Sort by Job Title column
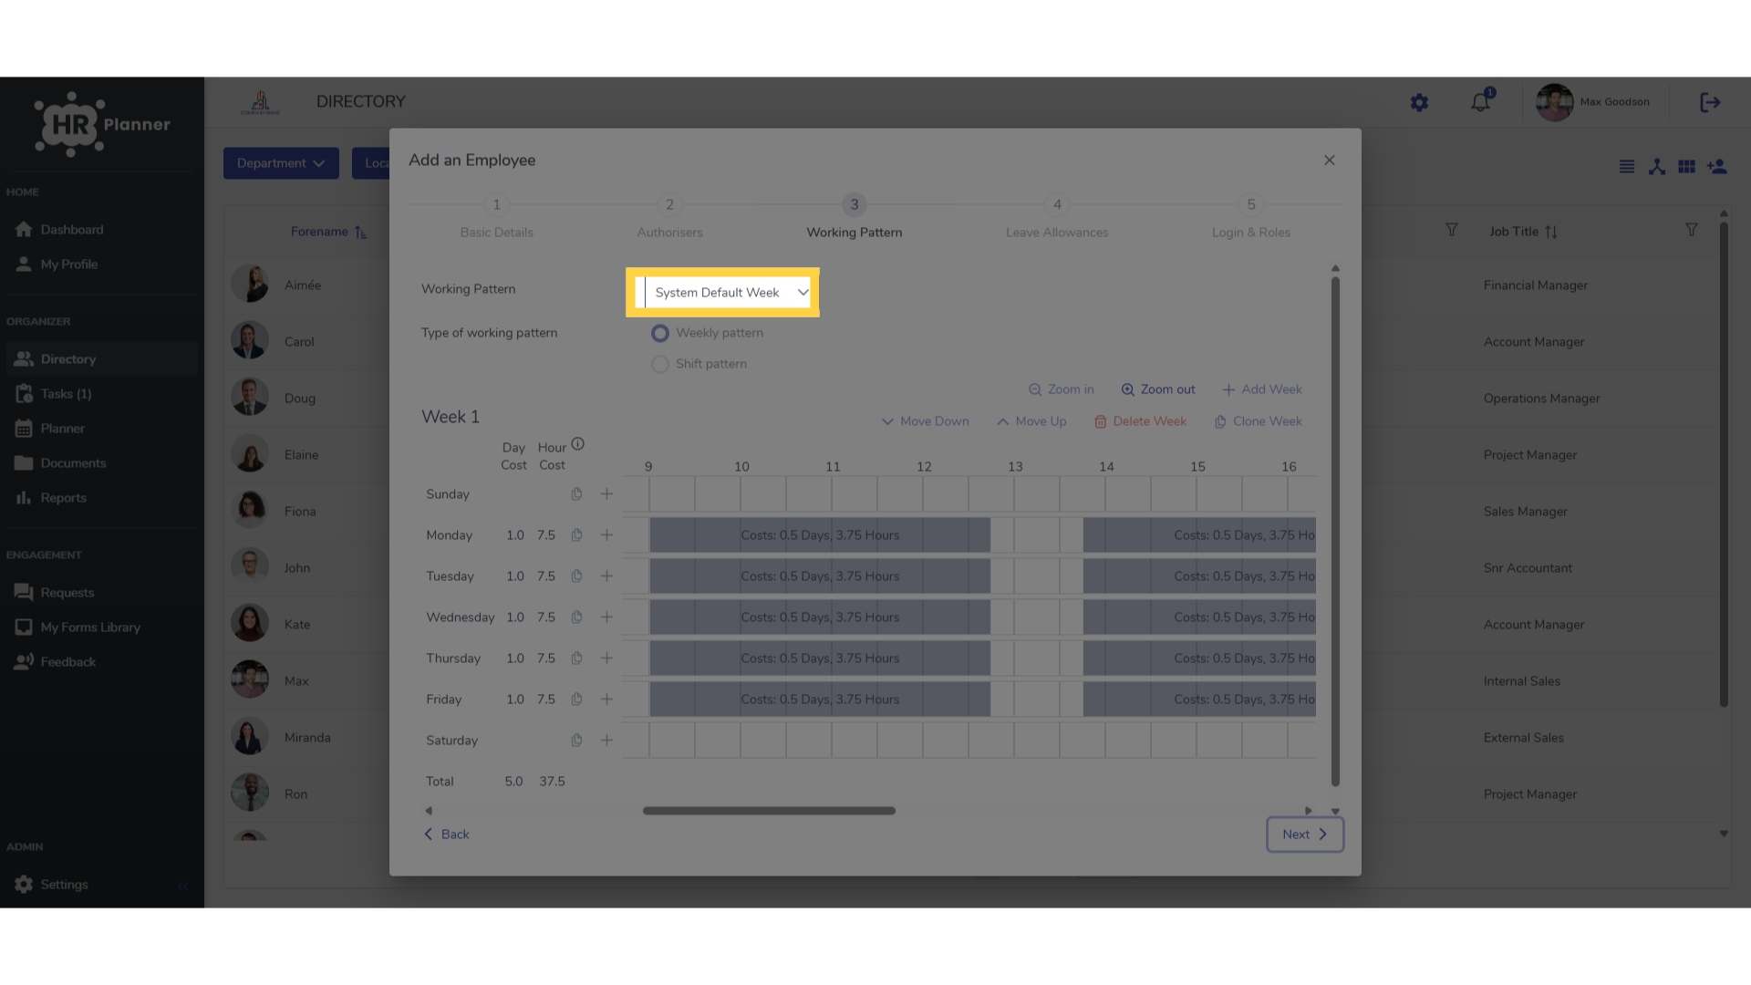 (1551, 232)
